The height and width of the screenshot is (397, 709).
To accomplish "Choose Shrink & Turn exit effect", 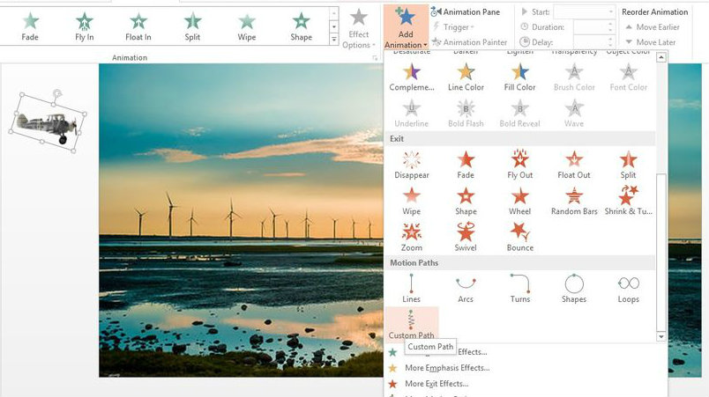I will click(629, 202).
